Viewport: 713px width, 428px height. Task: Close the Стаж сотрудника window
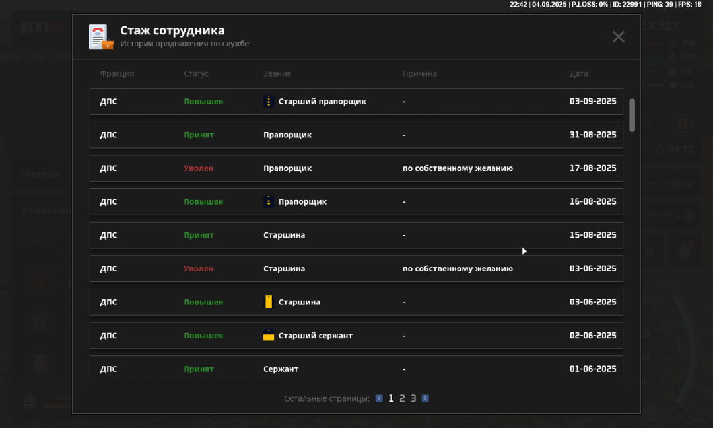pos(618,37)
